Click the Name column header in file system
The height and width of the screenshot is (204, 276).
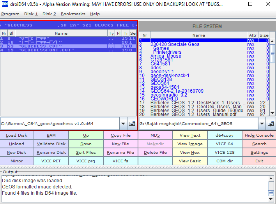(198, 35)
